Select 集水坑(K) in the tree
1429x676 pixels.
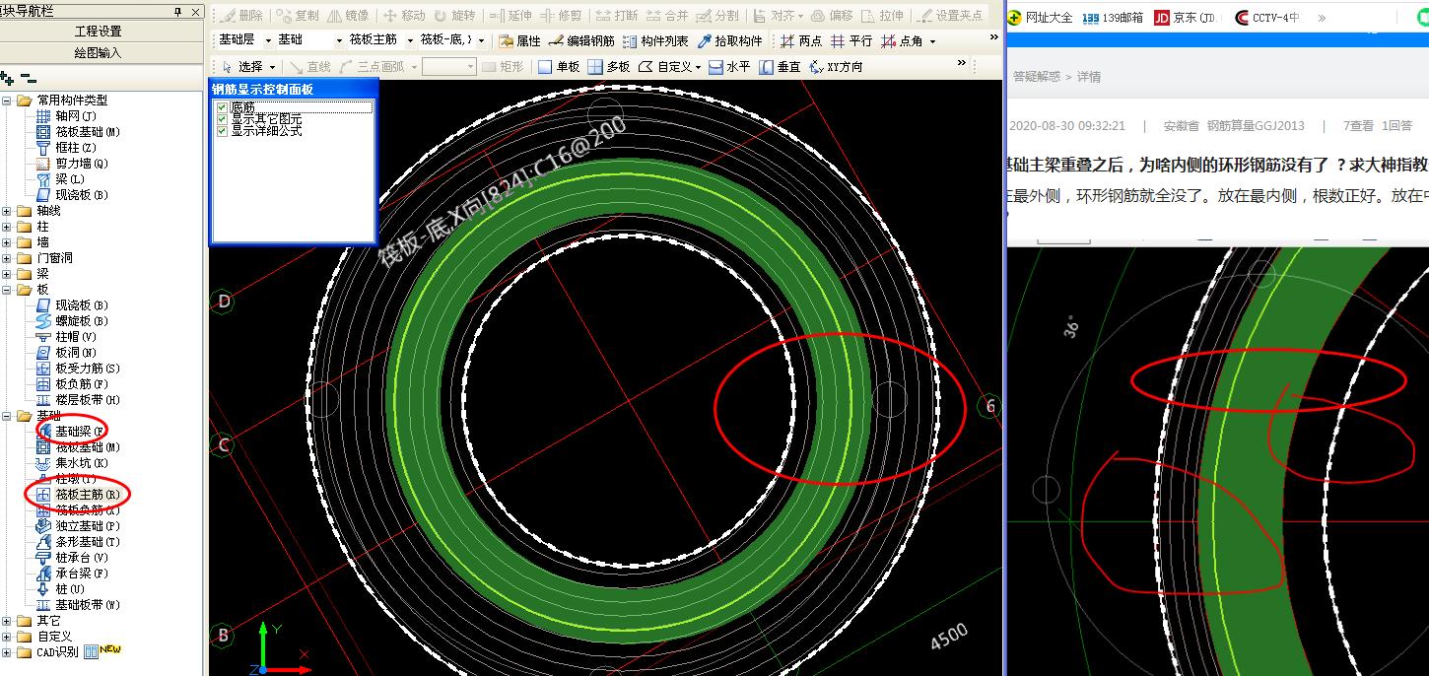pos(71,463)
